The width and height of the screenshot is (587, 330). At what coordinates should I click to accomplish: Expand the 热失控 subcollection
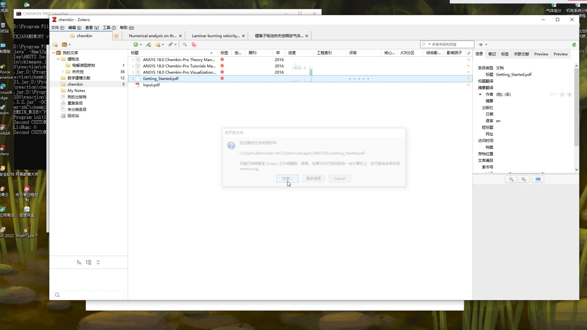tap(63, 71)
